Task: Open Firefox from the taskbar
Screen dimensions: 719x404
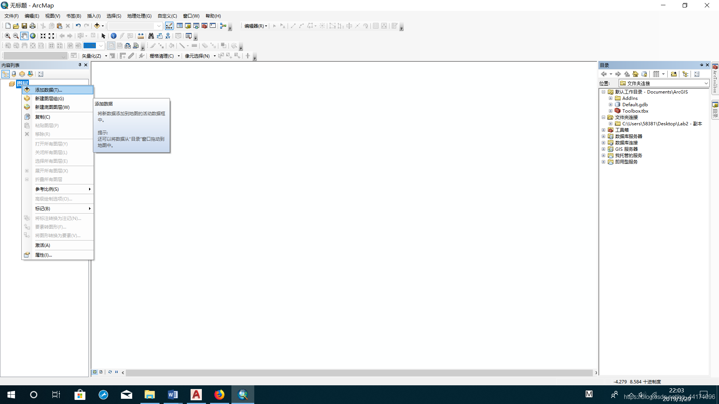Action: coord(219,395)
